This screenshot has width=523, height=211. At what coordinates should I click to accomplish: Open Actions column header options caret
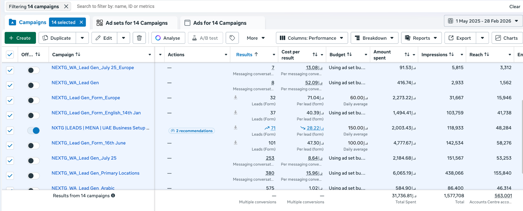226,55
